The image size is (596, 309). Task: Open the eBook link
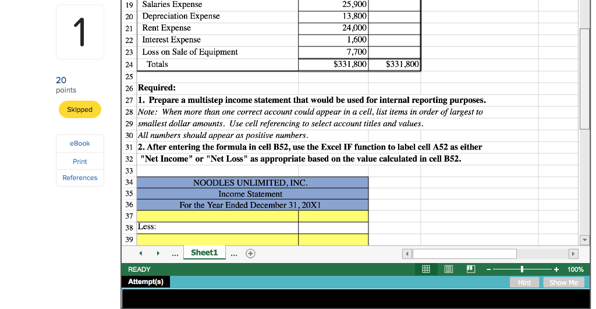coord(80,143)
